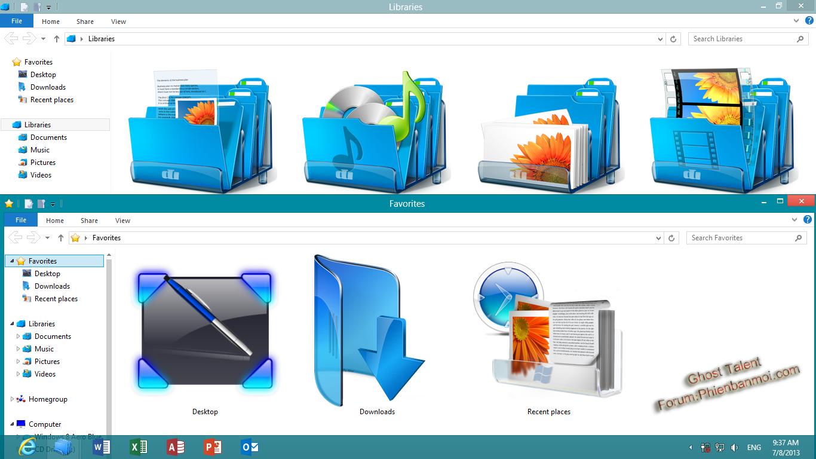
Task: Open the Share tab in Favorites window
Action: coord(89,221)
